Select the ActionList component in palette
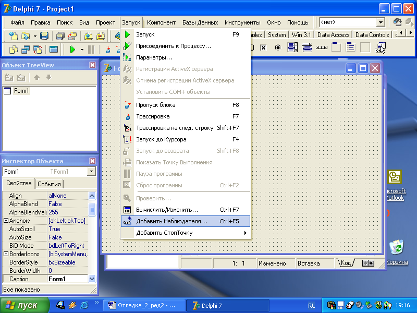417x313 pixels. coord(381,47)
